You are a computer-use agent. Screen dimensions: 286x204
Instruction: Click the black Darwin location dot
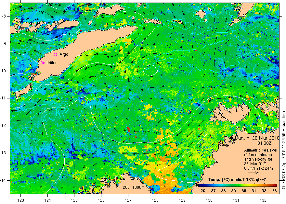(232, 138)
